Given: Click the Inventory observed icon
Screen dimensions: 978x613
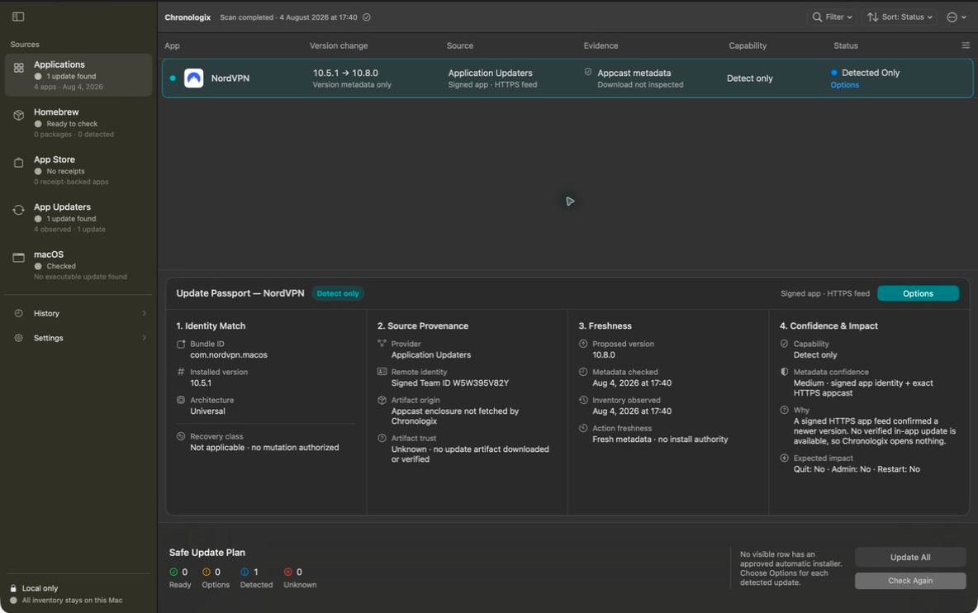Looking at the screenshot, I should [583, 401].
